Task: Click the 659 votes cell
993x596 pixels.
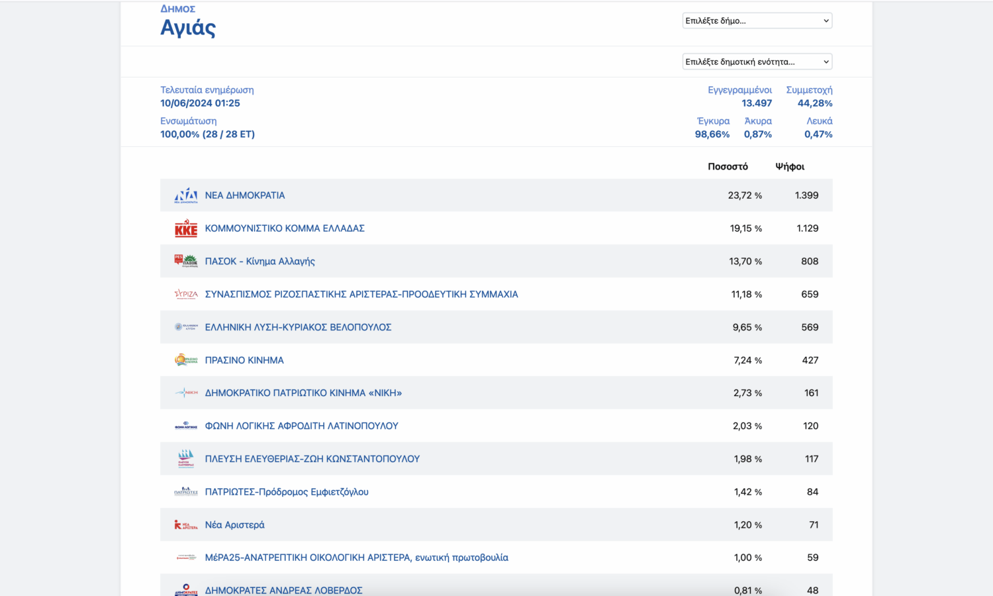Action: point(810,294)
